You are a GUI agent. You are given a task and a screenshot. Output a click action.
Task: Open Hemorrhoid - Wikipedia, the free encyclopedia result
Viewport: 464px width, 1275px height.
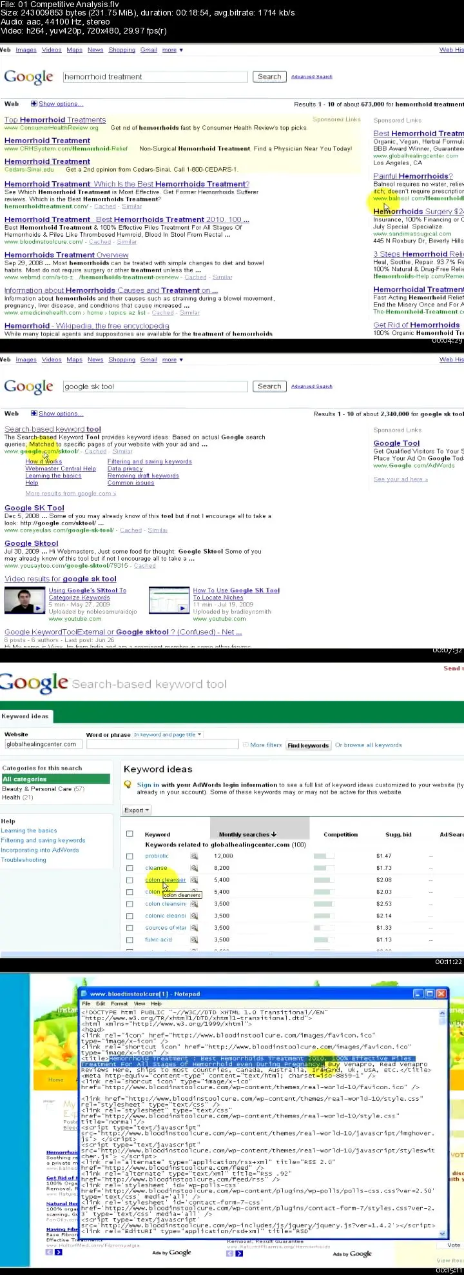87,326
